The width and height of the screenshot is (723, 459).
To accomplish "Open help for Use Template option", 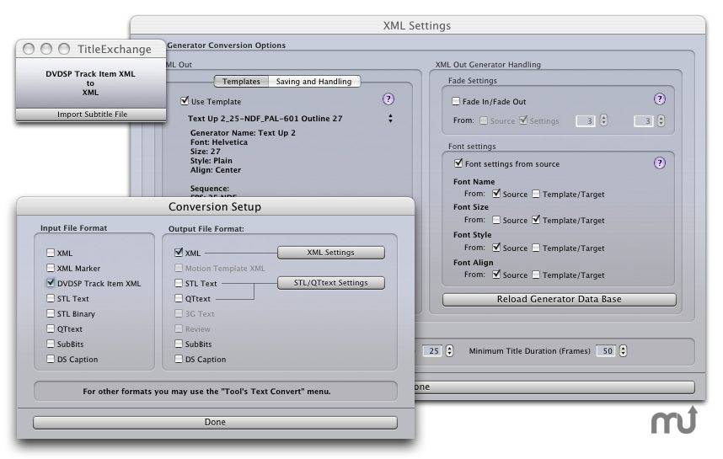I will tap(388, 99).
